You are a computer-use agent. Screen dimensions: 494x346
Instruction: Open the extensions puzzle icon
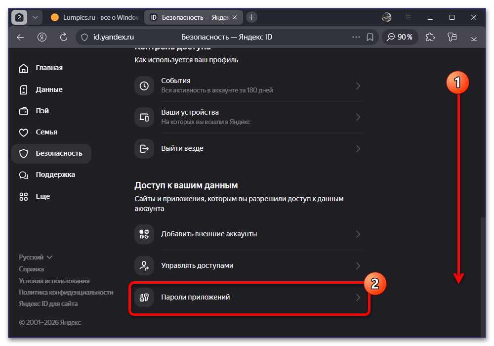(430, 37)
